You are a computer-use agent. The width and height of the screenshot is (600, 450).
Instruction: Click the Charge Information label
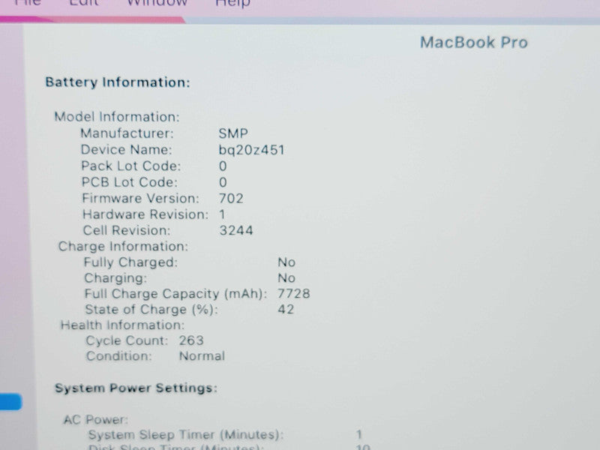(123, 247)
